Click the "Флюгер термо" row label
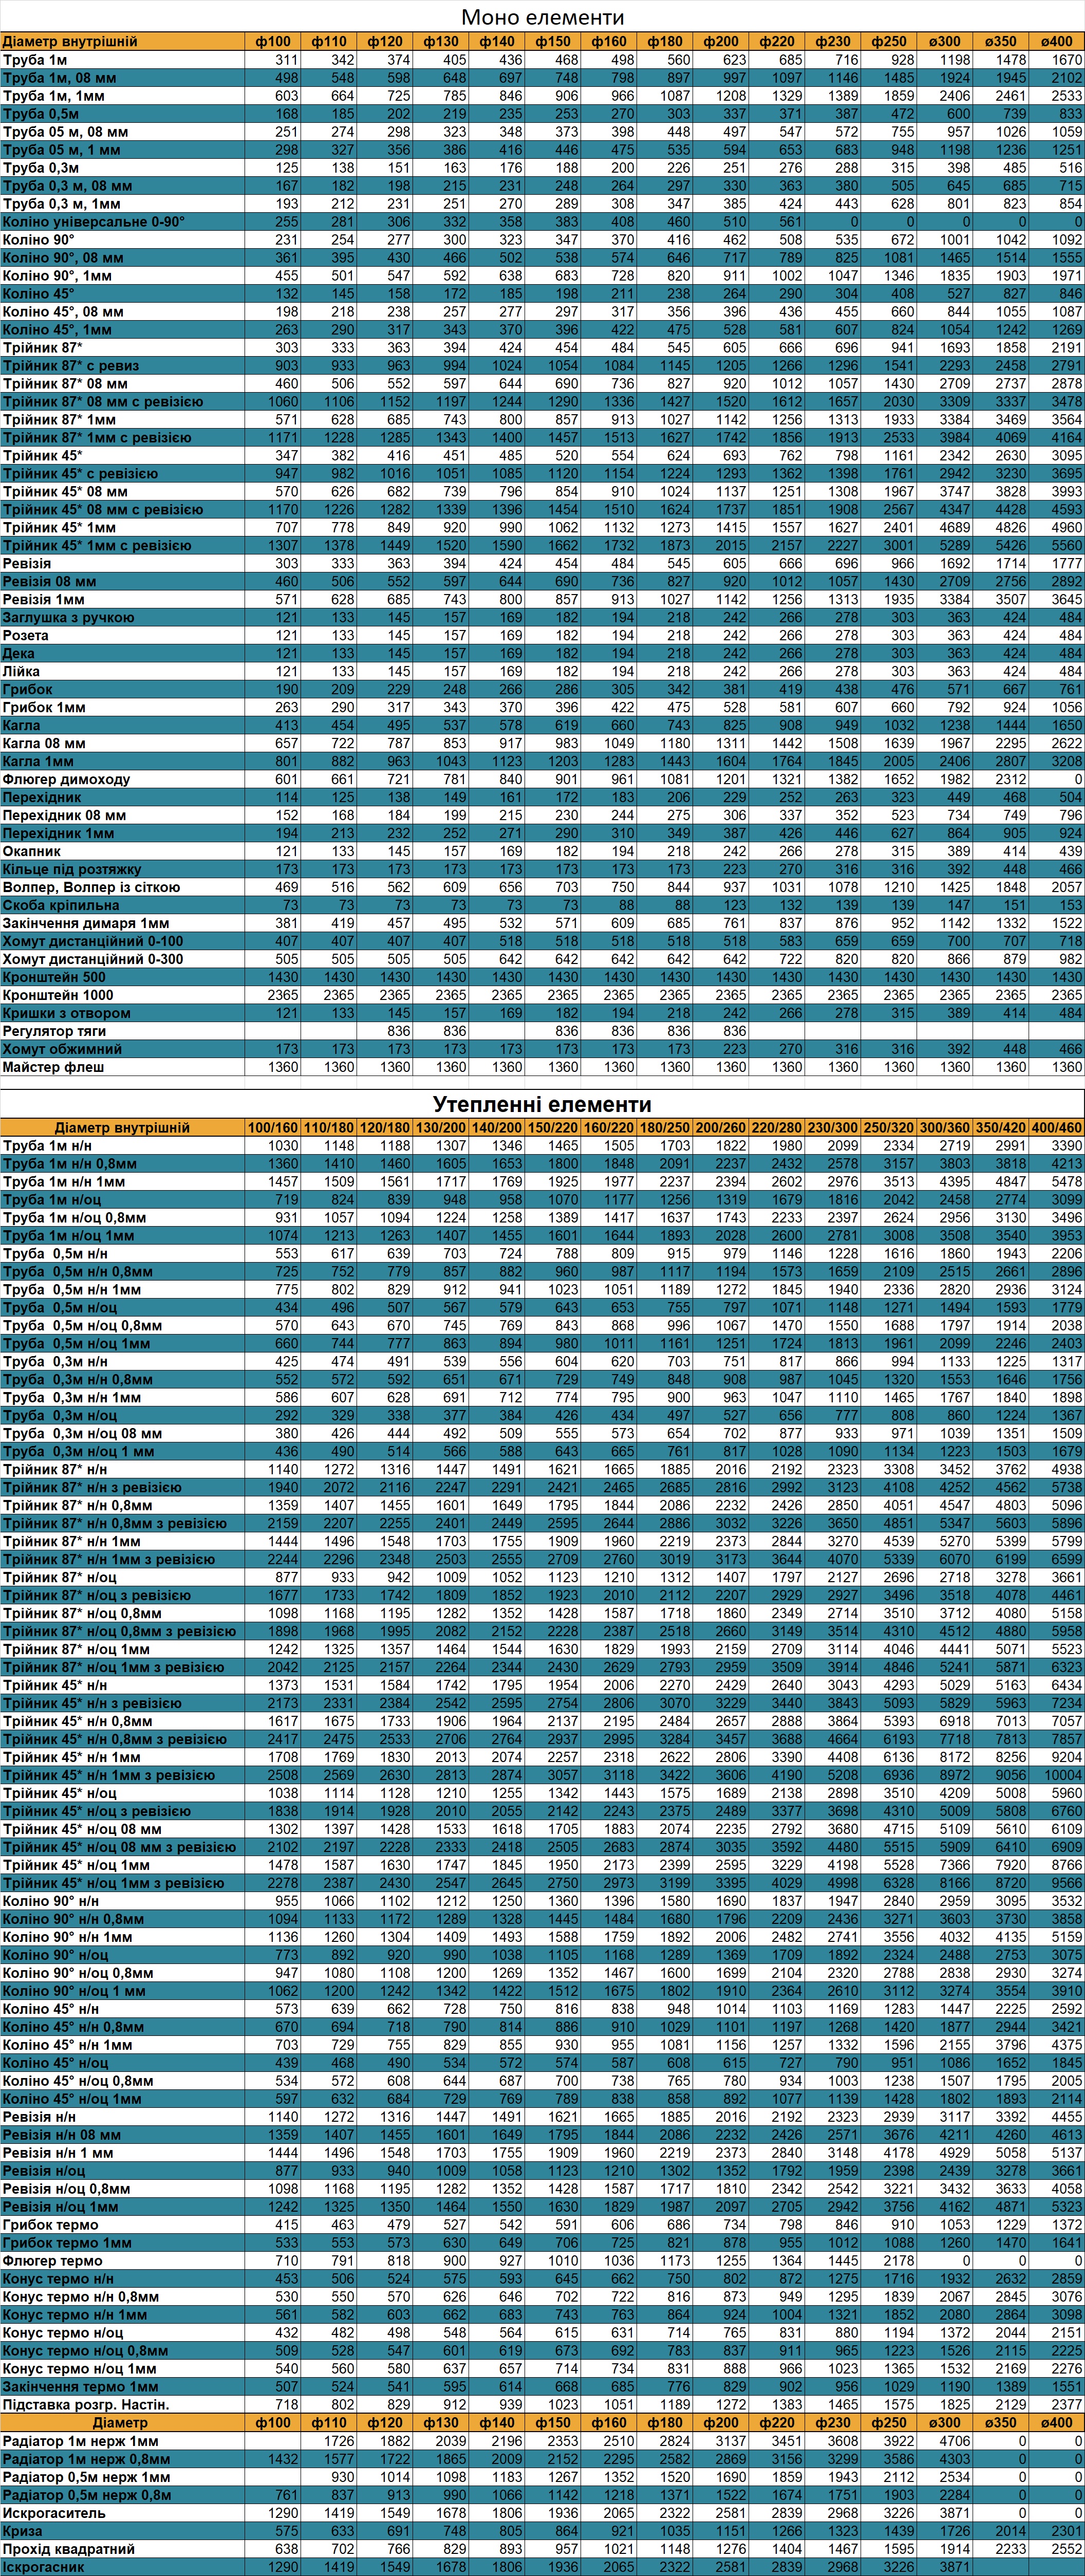This screenshot has height=2576, width=1085. (52, 2262)
